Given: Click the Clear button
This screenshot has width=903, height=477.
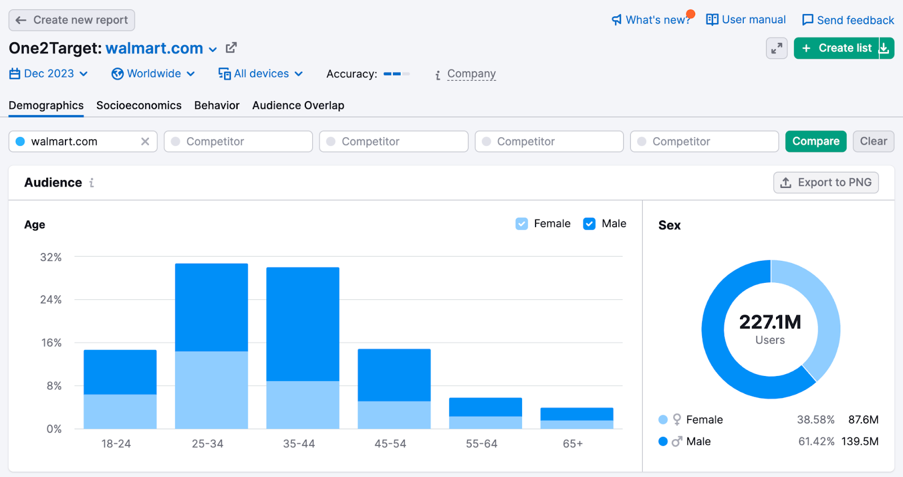Looking at the screenshot, I should pos(873,142).
